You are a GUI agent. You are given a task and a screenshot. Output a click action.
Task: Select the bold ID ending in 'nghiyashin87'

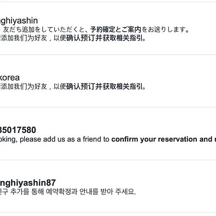pyautogui.click(x=28, y=183)
